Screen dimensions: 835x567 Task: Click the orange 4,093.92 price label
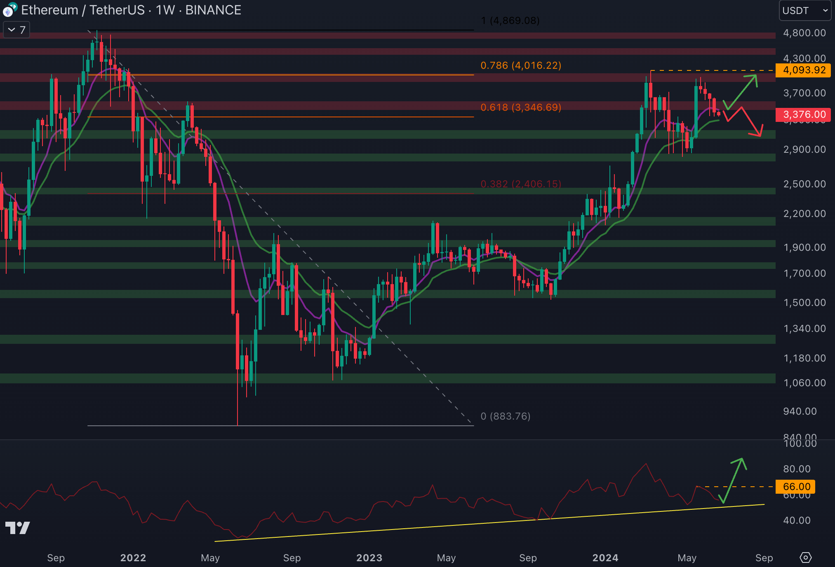pos(804,70)
